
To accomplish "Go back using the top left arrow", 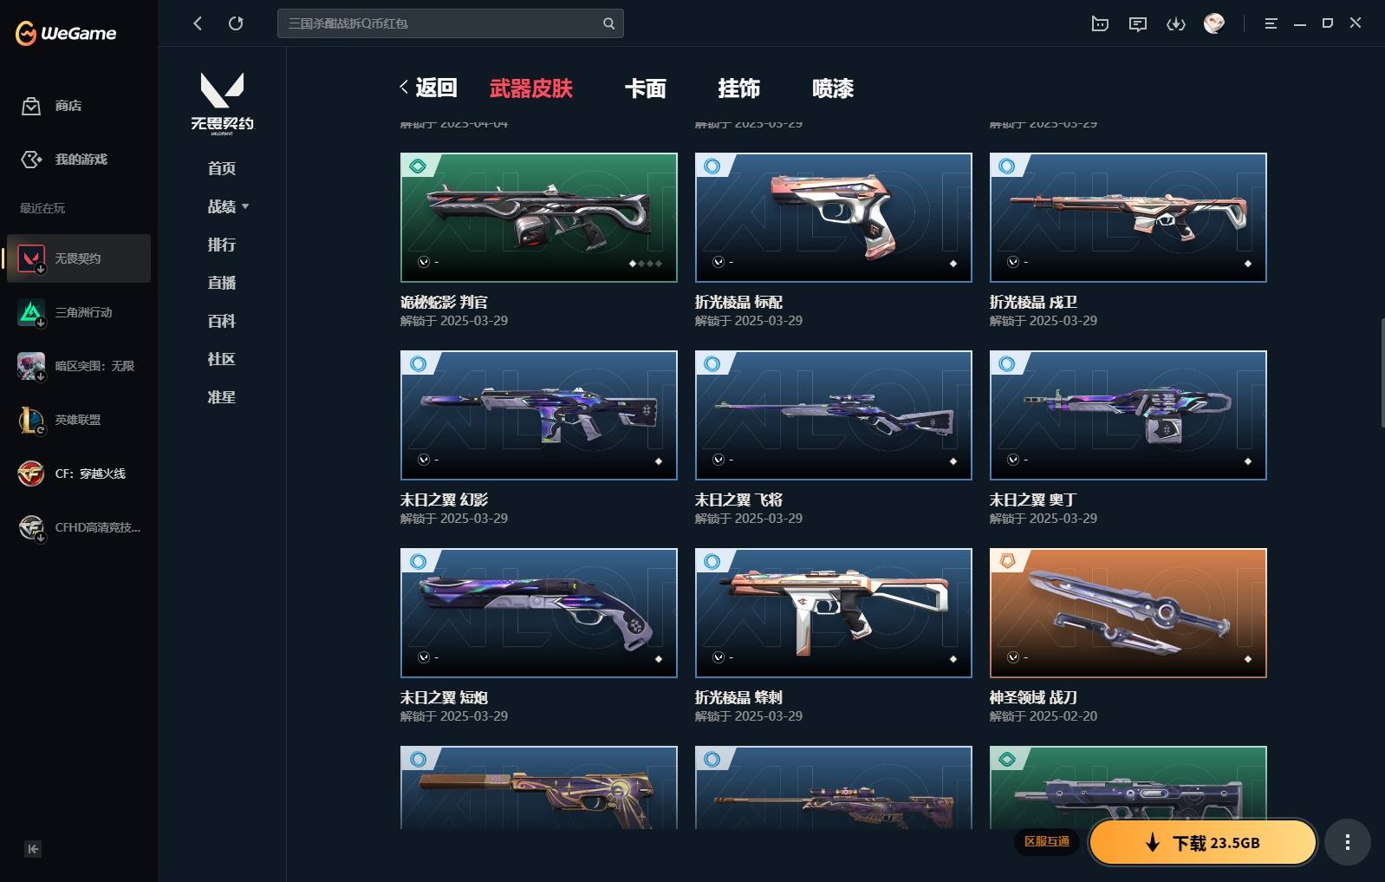I will (x=198, y=23).
